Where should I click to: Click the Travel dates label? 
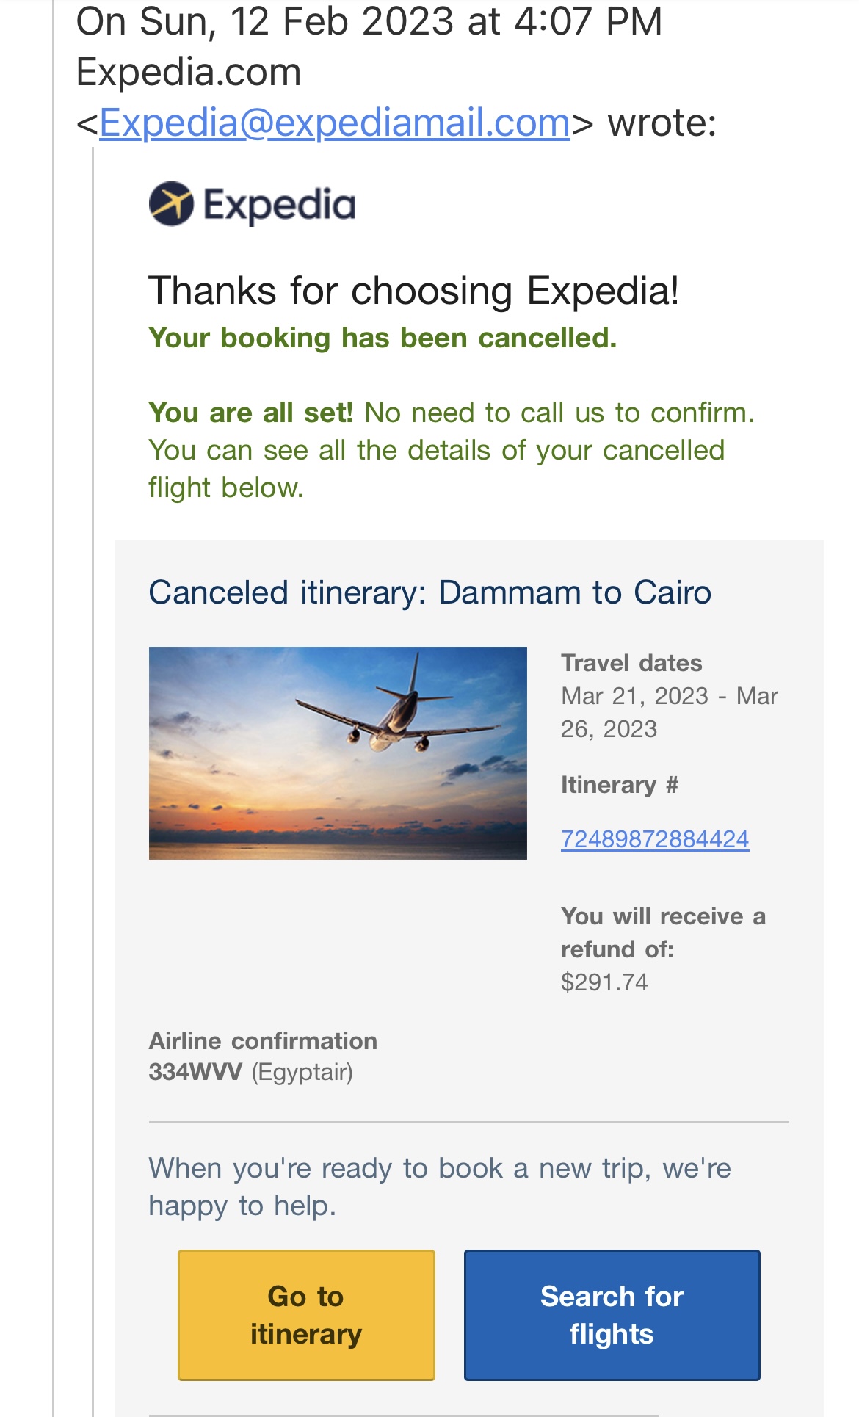pos(631,663)
